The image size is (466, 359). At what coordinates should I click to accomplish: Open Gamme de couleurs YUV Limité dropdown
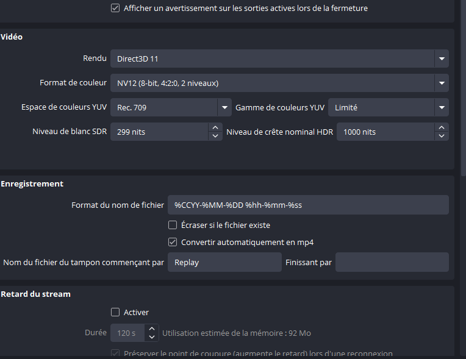point(389,107)
